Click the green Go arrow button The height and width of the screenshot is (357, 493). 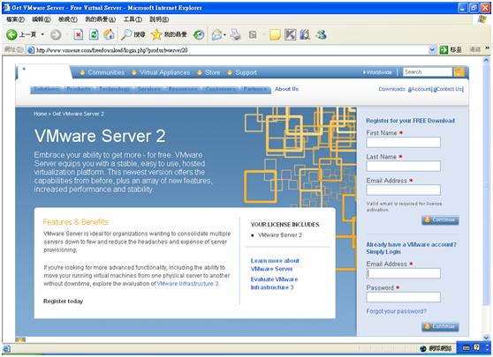(444, 49)
